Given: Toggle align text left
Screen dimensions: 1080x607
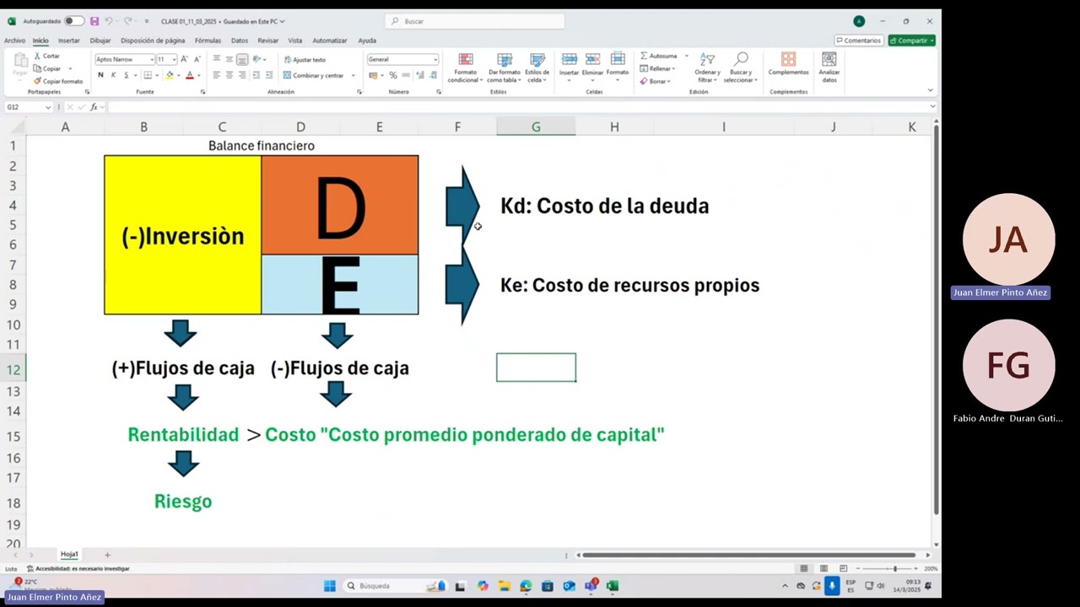Looking at the screenshot, I should point(217,75).
